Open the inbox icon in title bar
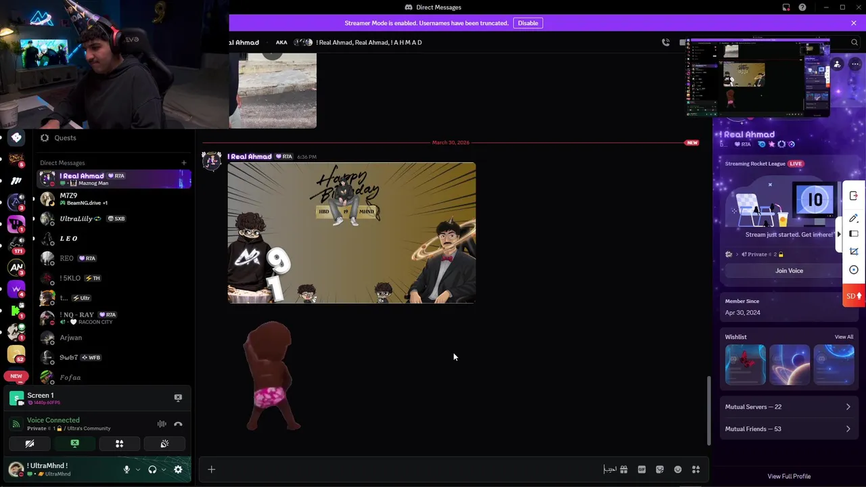The width and height of the screenshot is (866, 487). 786,7
